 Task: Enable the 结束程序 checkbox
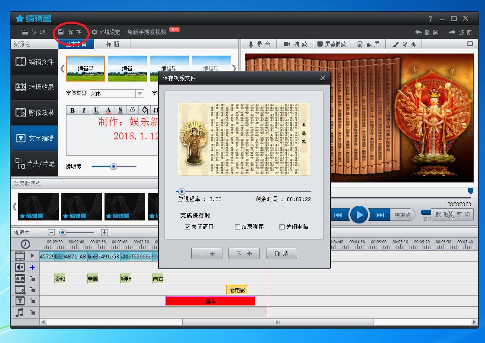click(238, 227)
